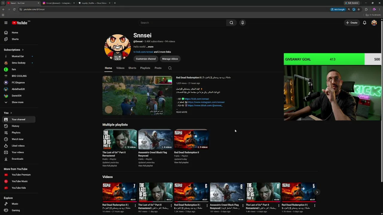The width and height of the screenshot is (383, 215).
Task: Open options for Assassin's Creed Black Flag video
Action: coord(243,205)
